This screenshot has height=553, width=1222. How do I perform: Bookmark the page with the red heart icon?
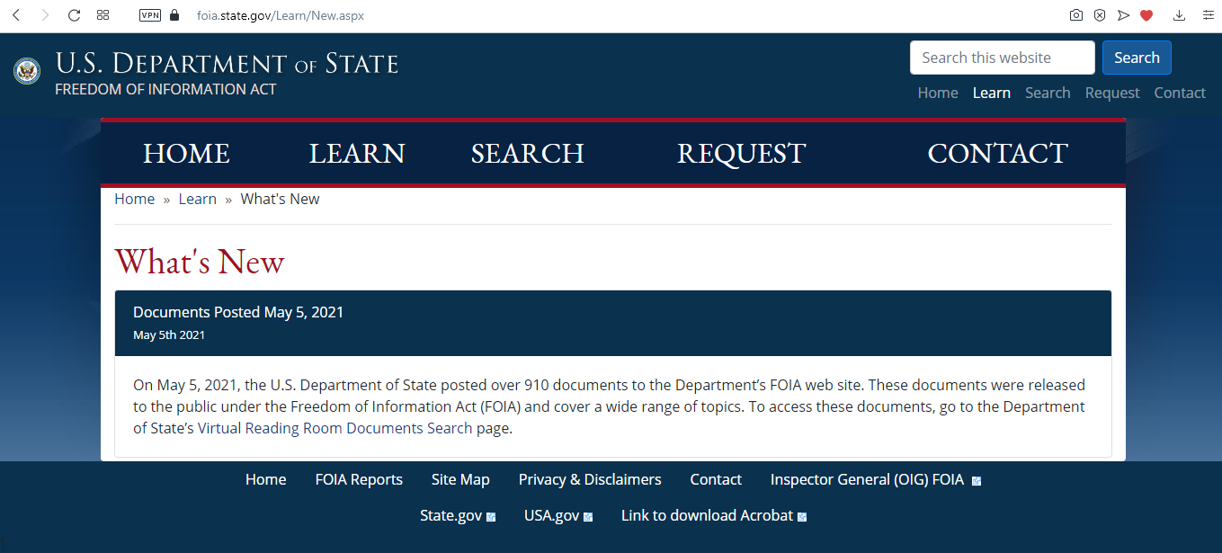(x=1146, y=15)
